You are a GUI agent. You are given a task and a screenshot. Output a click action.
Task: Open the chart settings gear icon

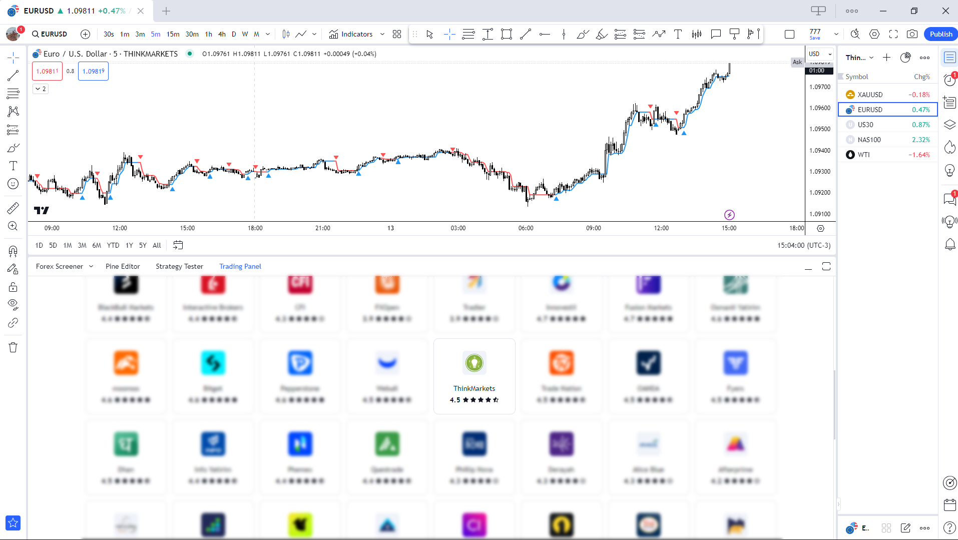874,34
